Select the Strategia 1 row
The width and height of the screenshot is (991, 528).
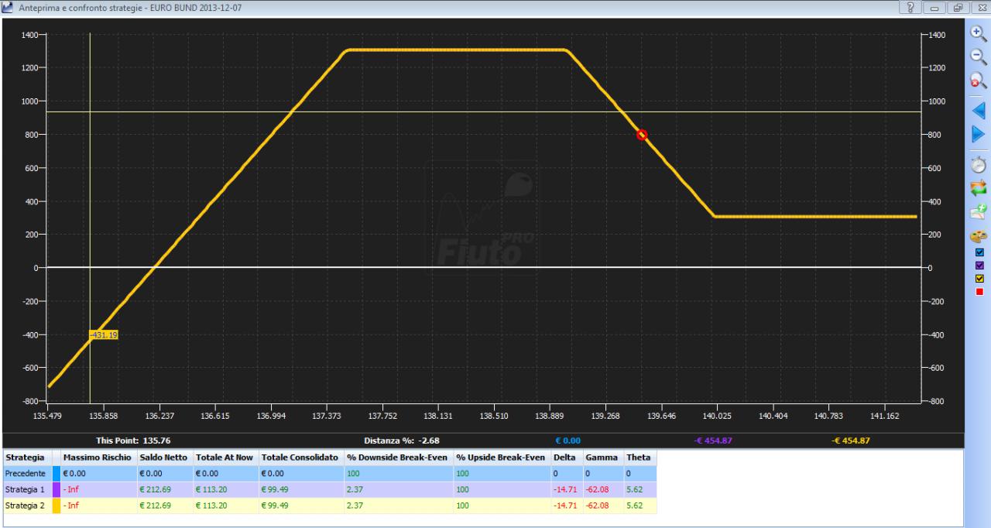click(330, 489)
